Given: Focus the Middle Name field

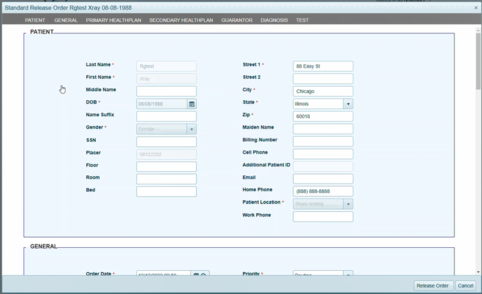Looking at the screenshot, I should click(x=166, y=91).
